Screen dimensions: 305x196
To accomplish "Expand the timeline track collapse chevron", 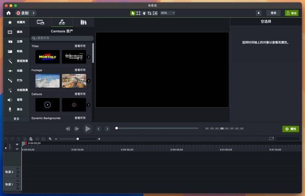I will point(17,149).
